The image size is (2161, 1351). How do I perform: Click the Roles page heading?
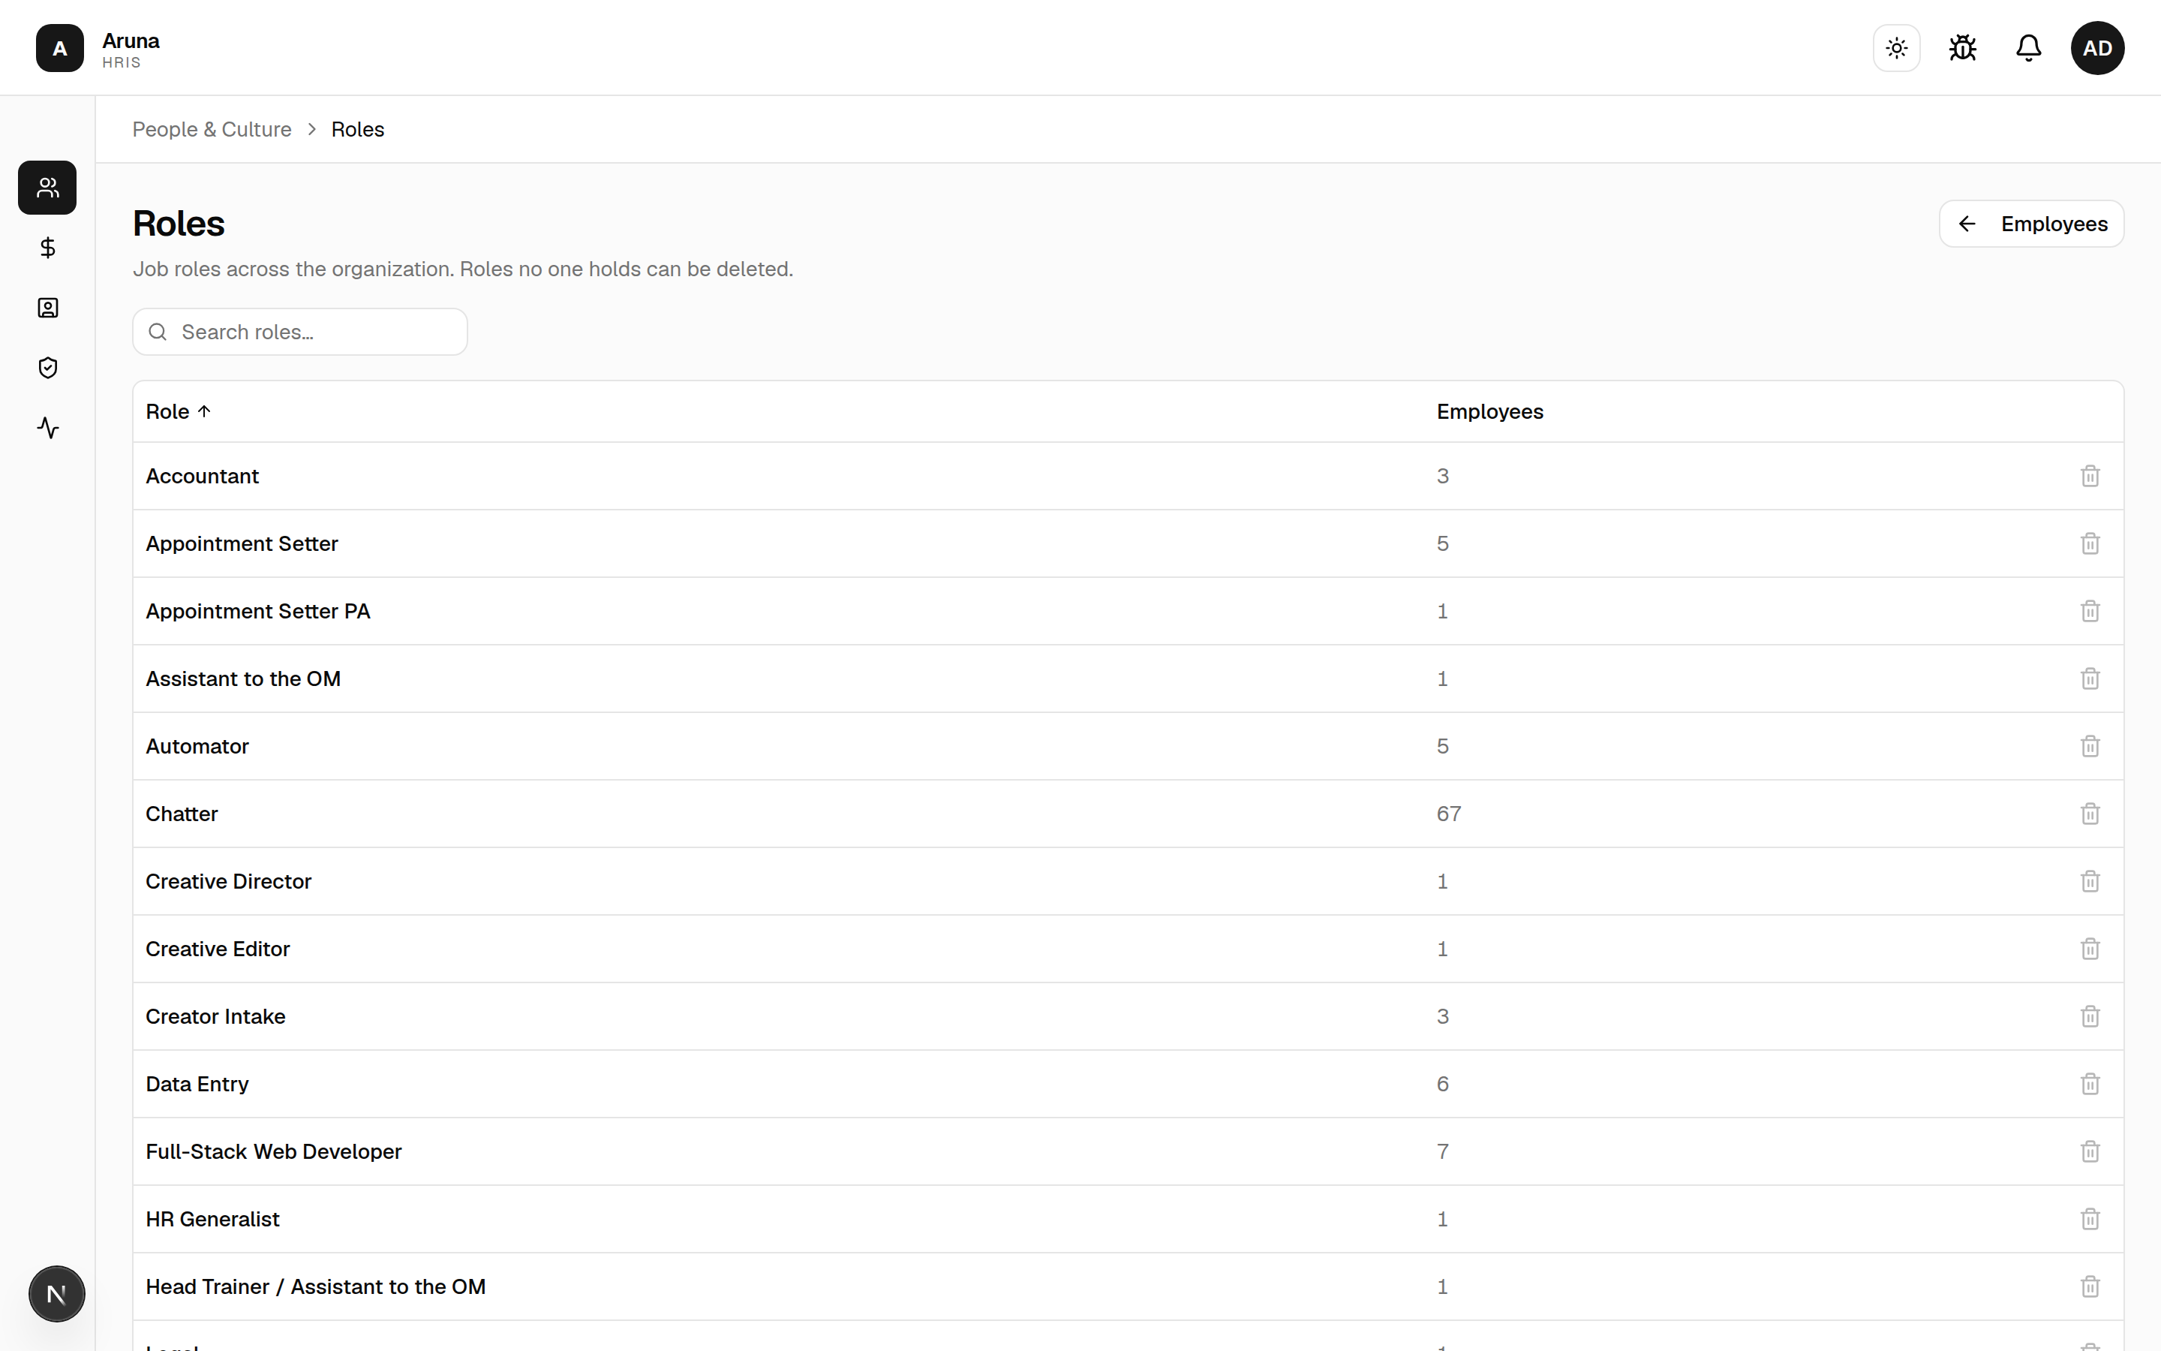pos(179,224)
